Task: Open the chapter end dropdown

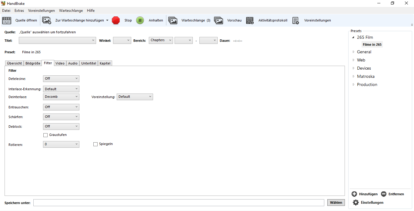Action: click(208, 40)
